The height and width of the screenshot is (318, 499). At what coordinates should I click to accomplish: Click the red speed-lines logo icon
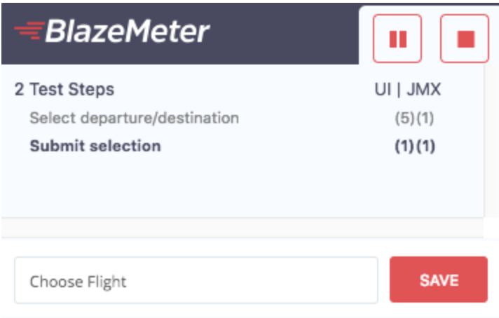pyautogui.click(x=29, y=31)
